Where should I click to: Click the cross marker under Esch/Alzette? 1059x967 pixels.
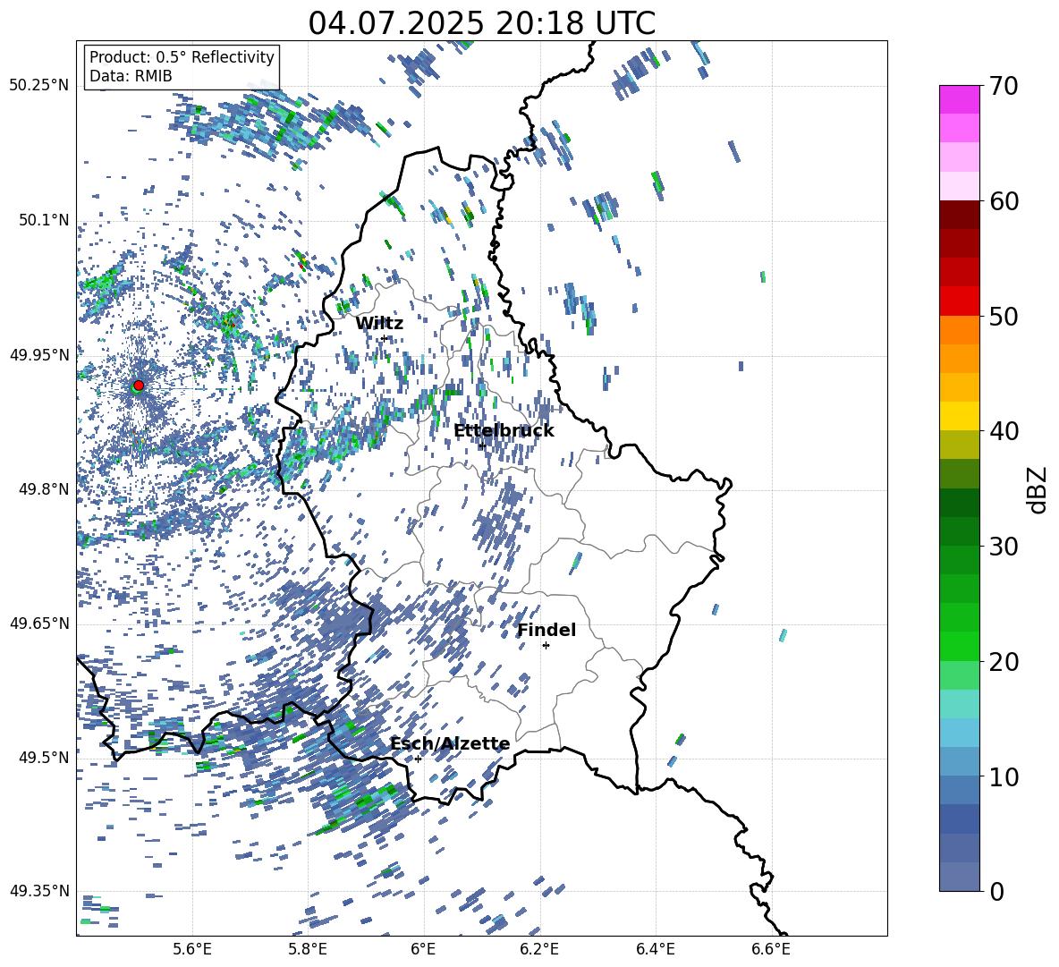(x=418, y=759)
